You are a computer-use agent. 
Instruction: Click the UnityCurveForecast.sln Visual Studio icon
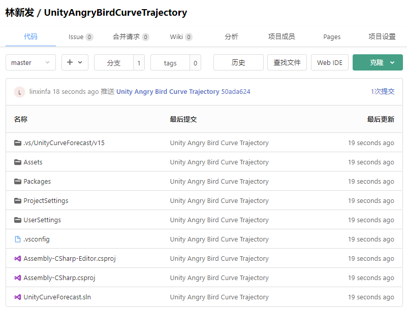click(18, 297)
